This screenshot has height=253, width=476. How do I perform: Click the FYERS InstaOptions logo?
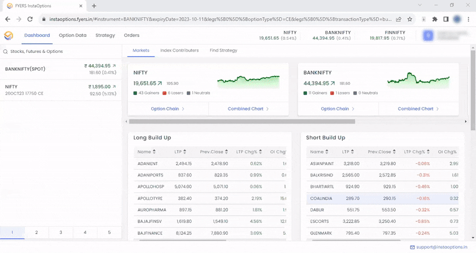[8, 36]
